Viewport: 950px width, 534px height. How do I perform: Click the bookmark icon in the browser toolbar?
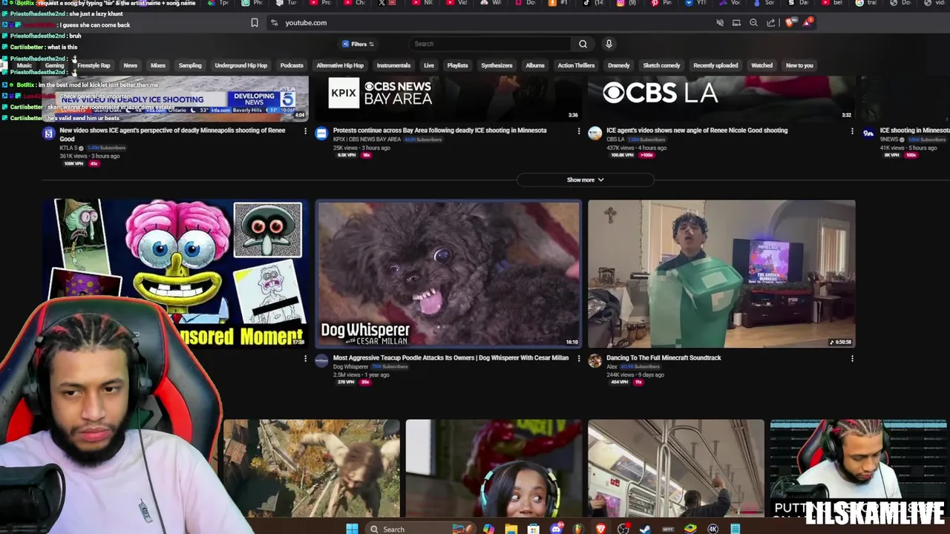click(x=255, y=23)
